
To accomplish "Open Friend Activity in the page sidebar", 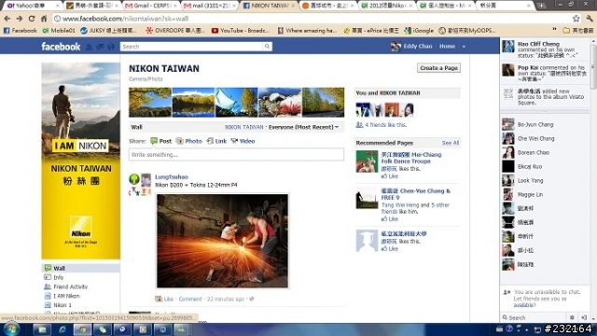I will pos(71,287).
